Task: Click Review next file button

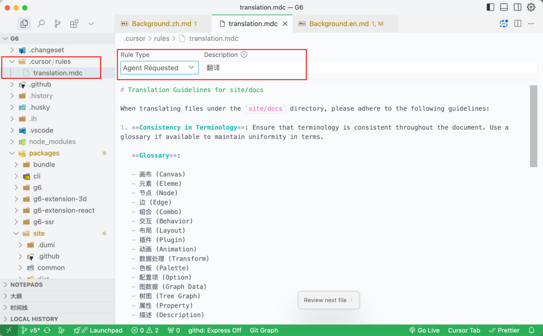Action: point(328,300)
